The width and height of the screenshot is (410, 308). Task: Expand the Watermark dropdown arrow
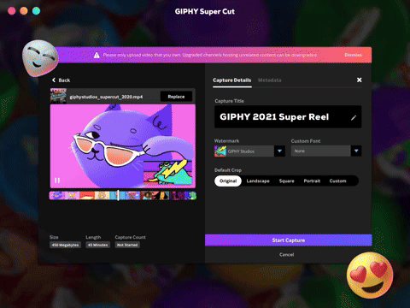pyautogui.click(x=279, y=151)
